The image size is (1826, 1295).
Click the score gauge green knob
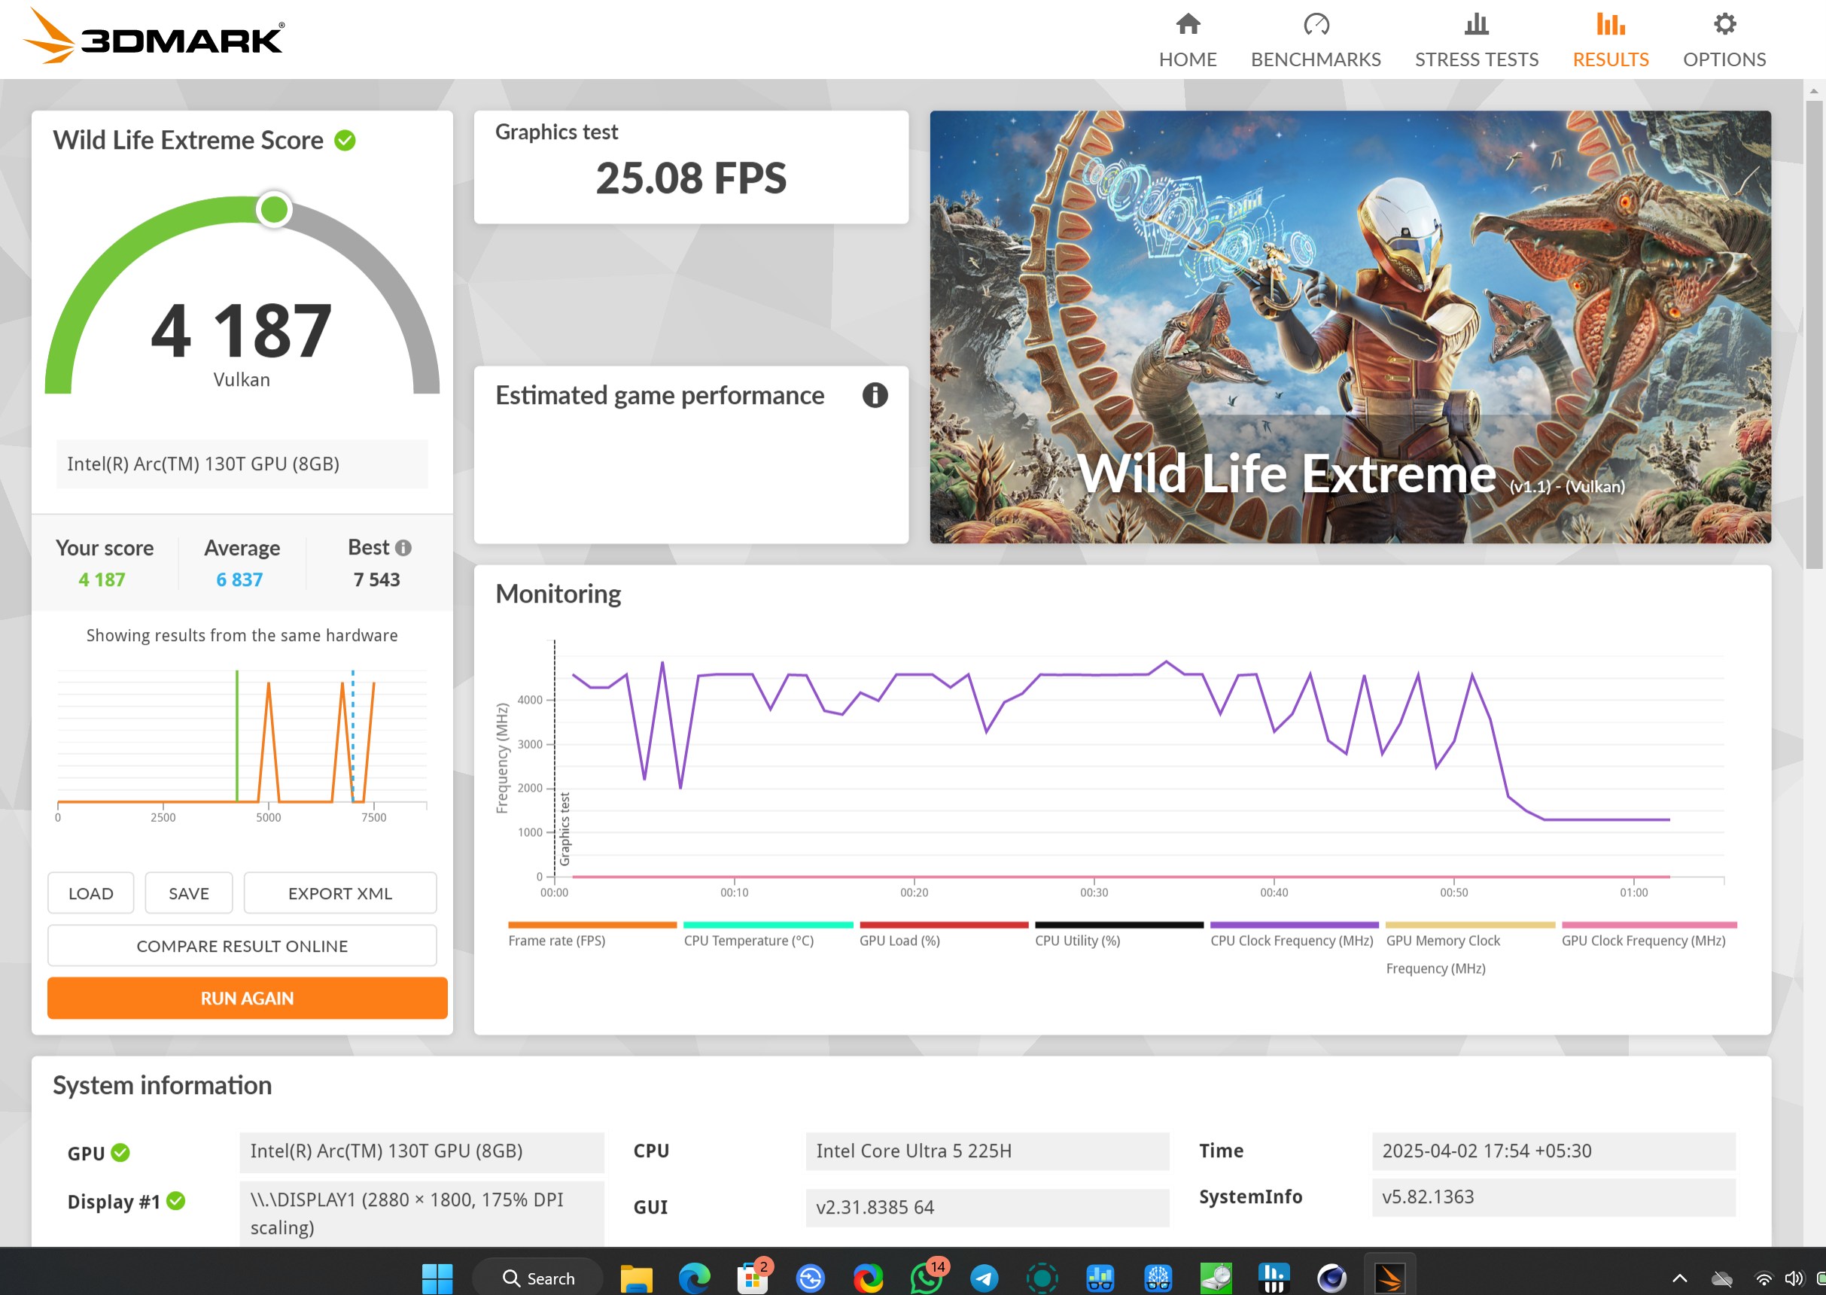[275, 210]
